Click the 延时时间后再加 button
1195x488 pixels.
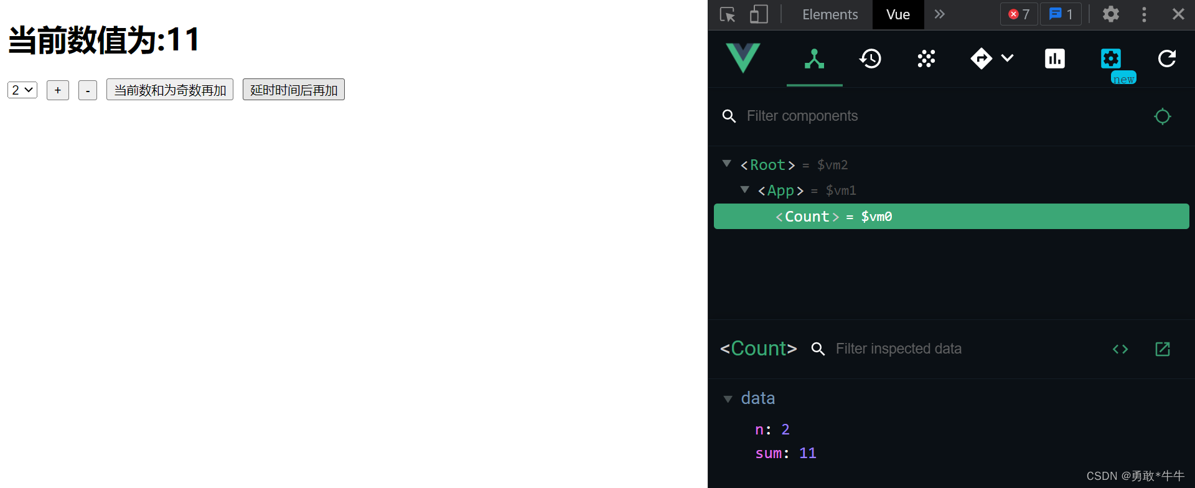(x=293, y=90)
